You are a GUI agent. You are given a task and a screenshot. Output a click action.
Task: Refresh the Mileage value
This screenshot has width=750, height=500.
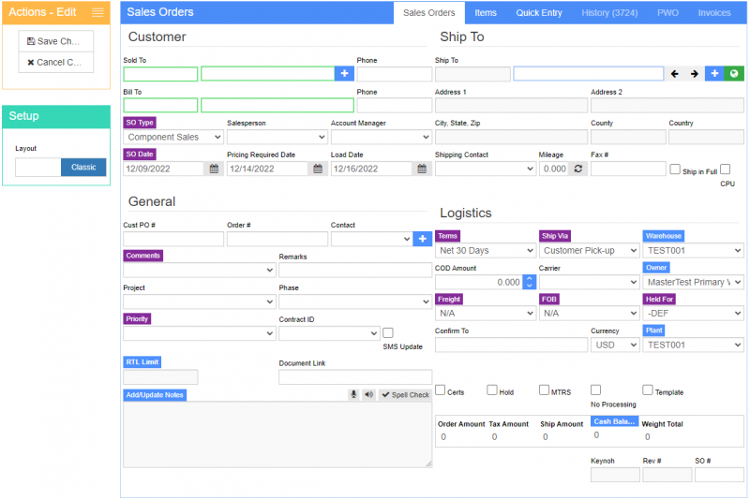tap(578, 169)
